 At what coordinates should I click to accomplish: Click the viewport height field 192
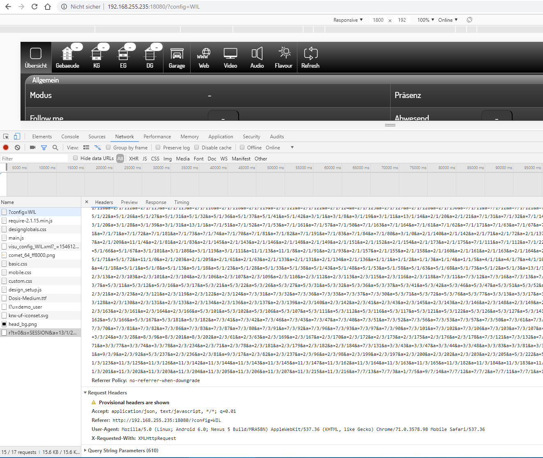point(402,20)
